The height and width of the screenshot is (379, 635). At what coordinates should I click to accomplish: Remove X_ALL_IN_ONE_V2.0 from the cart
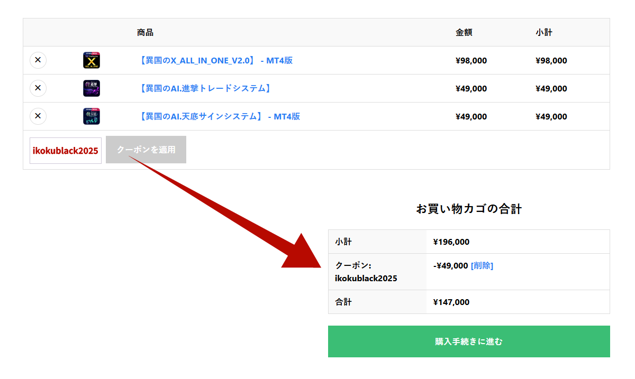coord(38,60)
